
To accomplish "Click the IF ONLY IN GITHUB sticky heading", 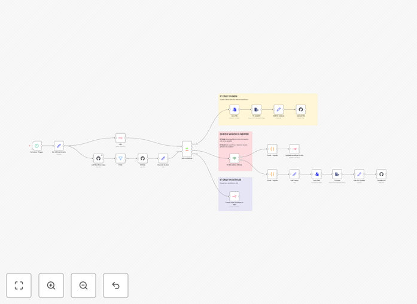I will (230, 180).
